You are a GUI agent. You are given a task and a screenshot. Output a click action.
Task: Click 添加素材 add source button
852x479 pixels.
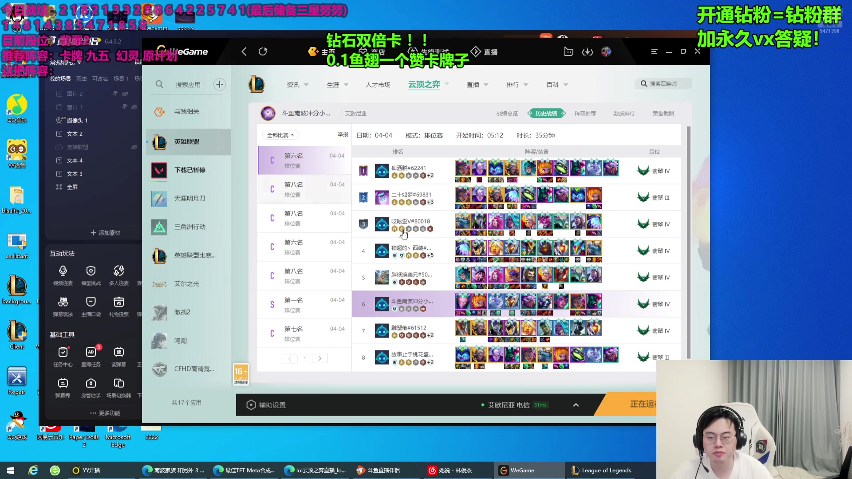click(x=106, y=233)
